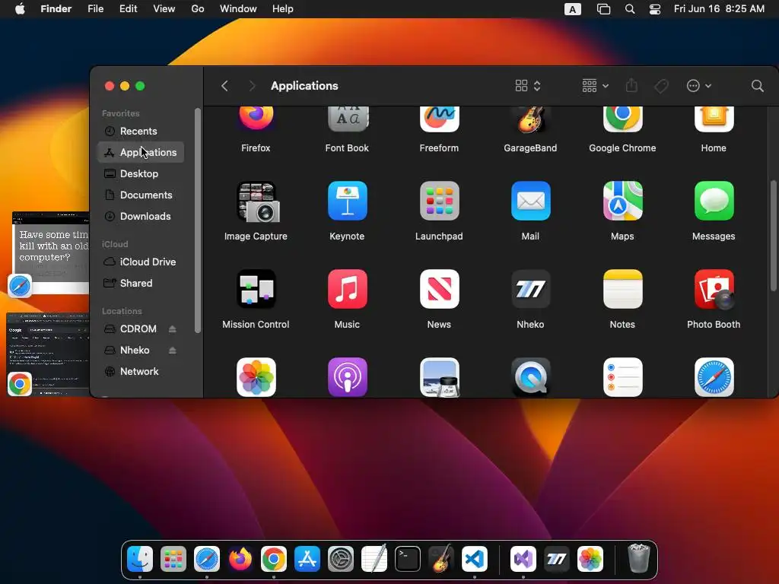Select the Safari app in Applications grid
This screenshot has height=584, width=779.
tap(714, 377)
